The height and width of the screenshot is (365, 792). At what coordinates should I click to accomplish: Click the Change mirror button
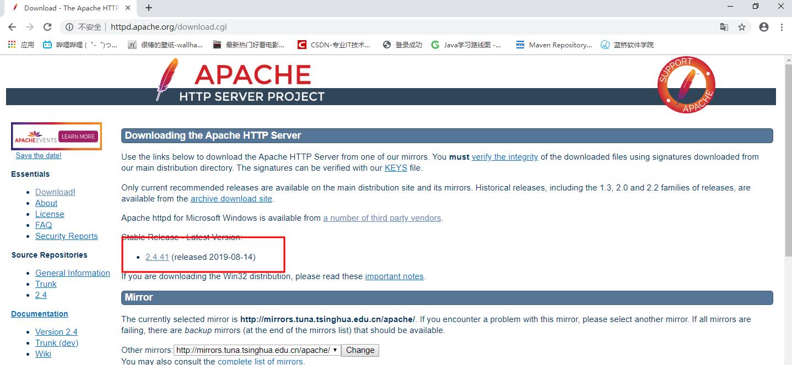coord(360,350)
